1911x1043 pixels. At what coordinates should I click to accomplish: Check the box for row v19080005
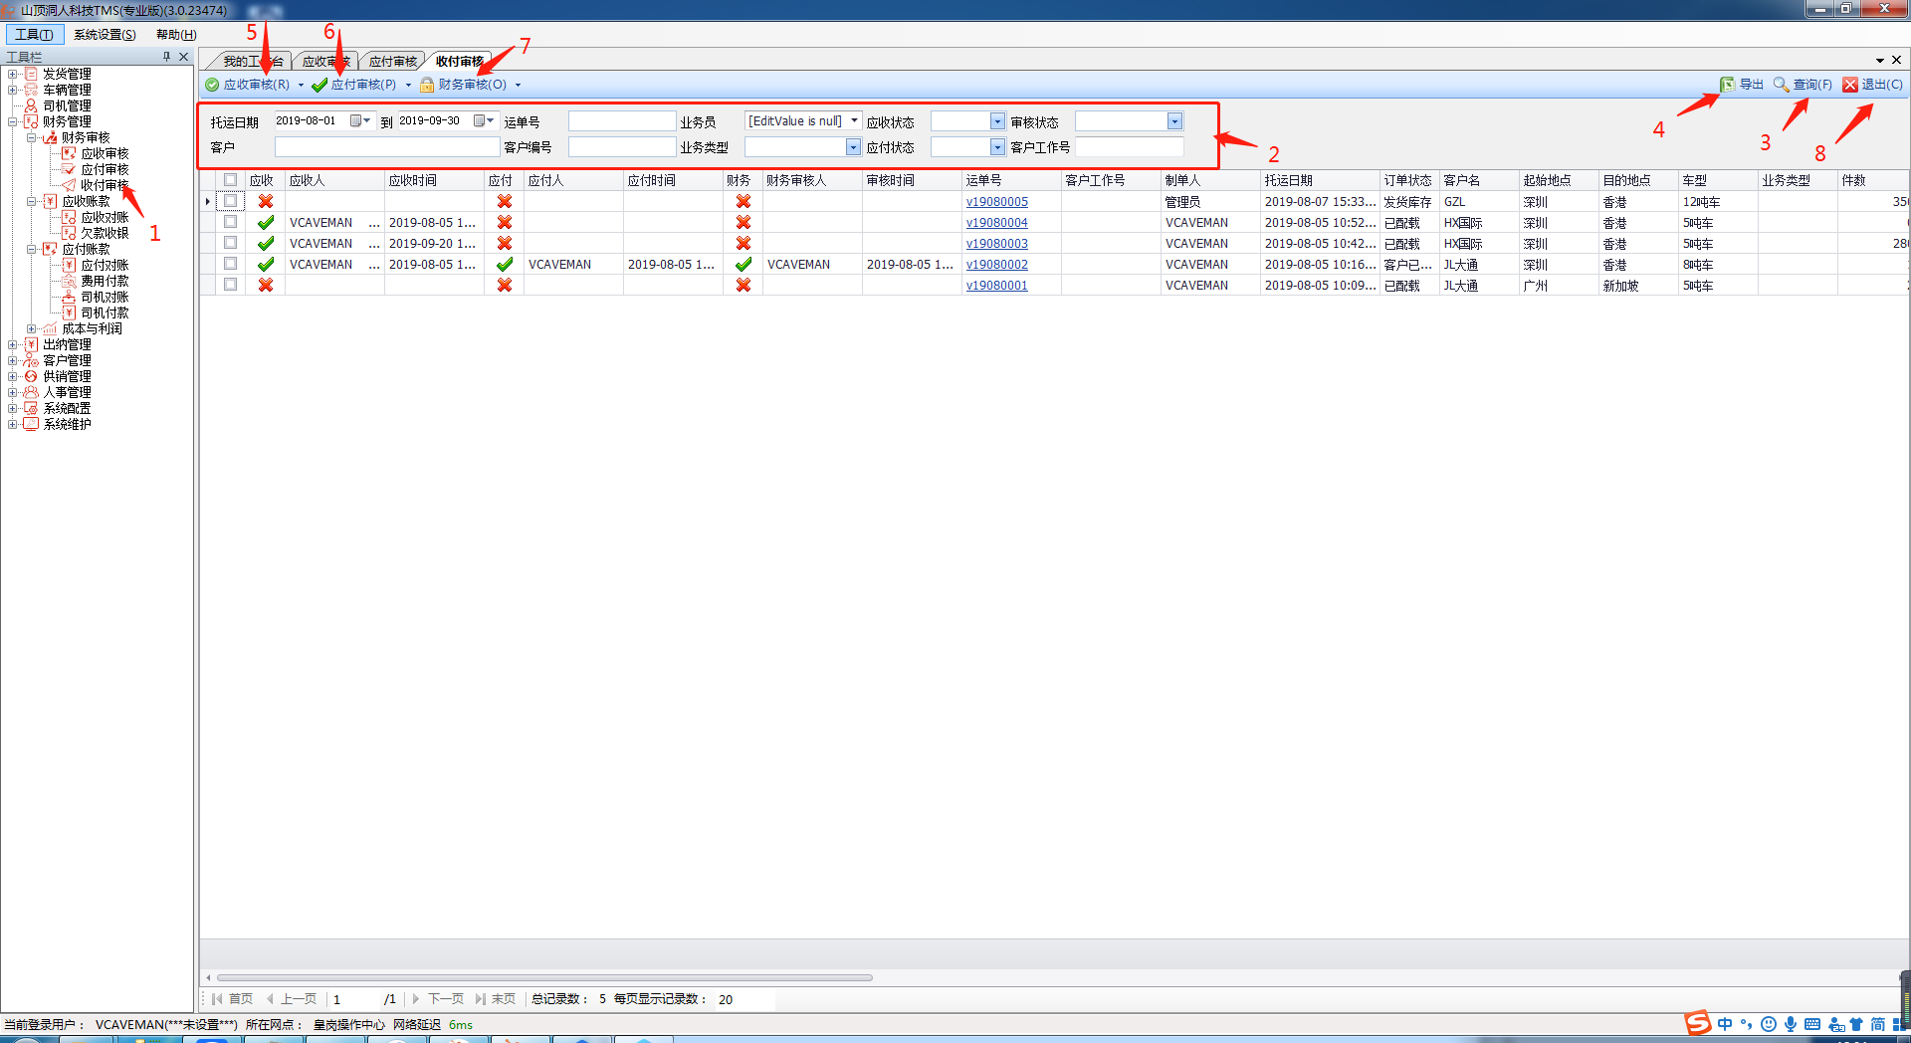tap(231, 201)
